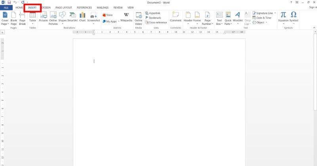Switch to the Page Layout tab
317x166 pixels.
(63, 8)
